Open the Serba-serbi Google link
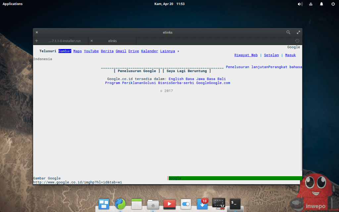 coord(190,83)
